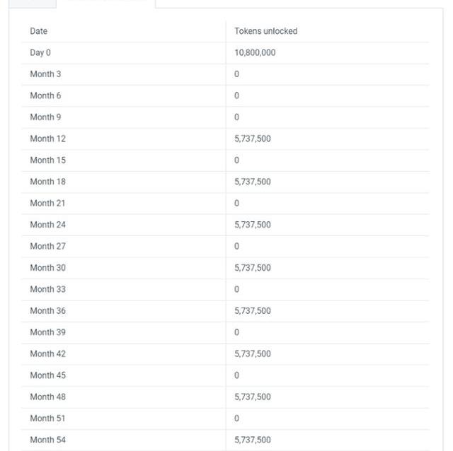Select the Month 9 date cell
The height and width of the screenshot is (451, 453).
point(45,117)
